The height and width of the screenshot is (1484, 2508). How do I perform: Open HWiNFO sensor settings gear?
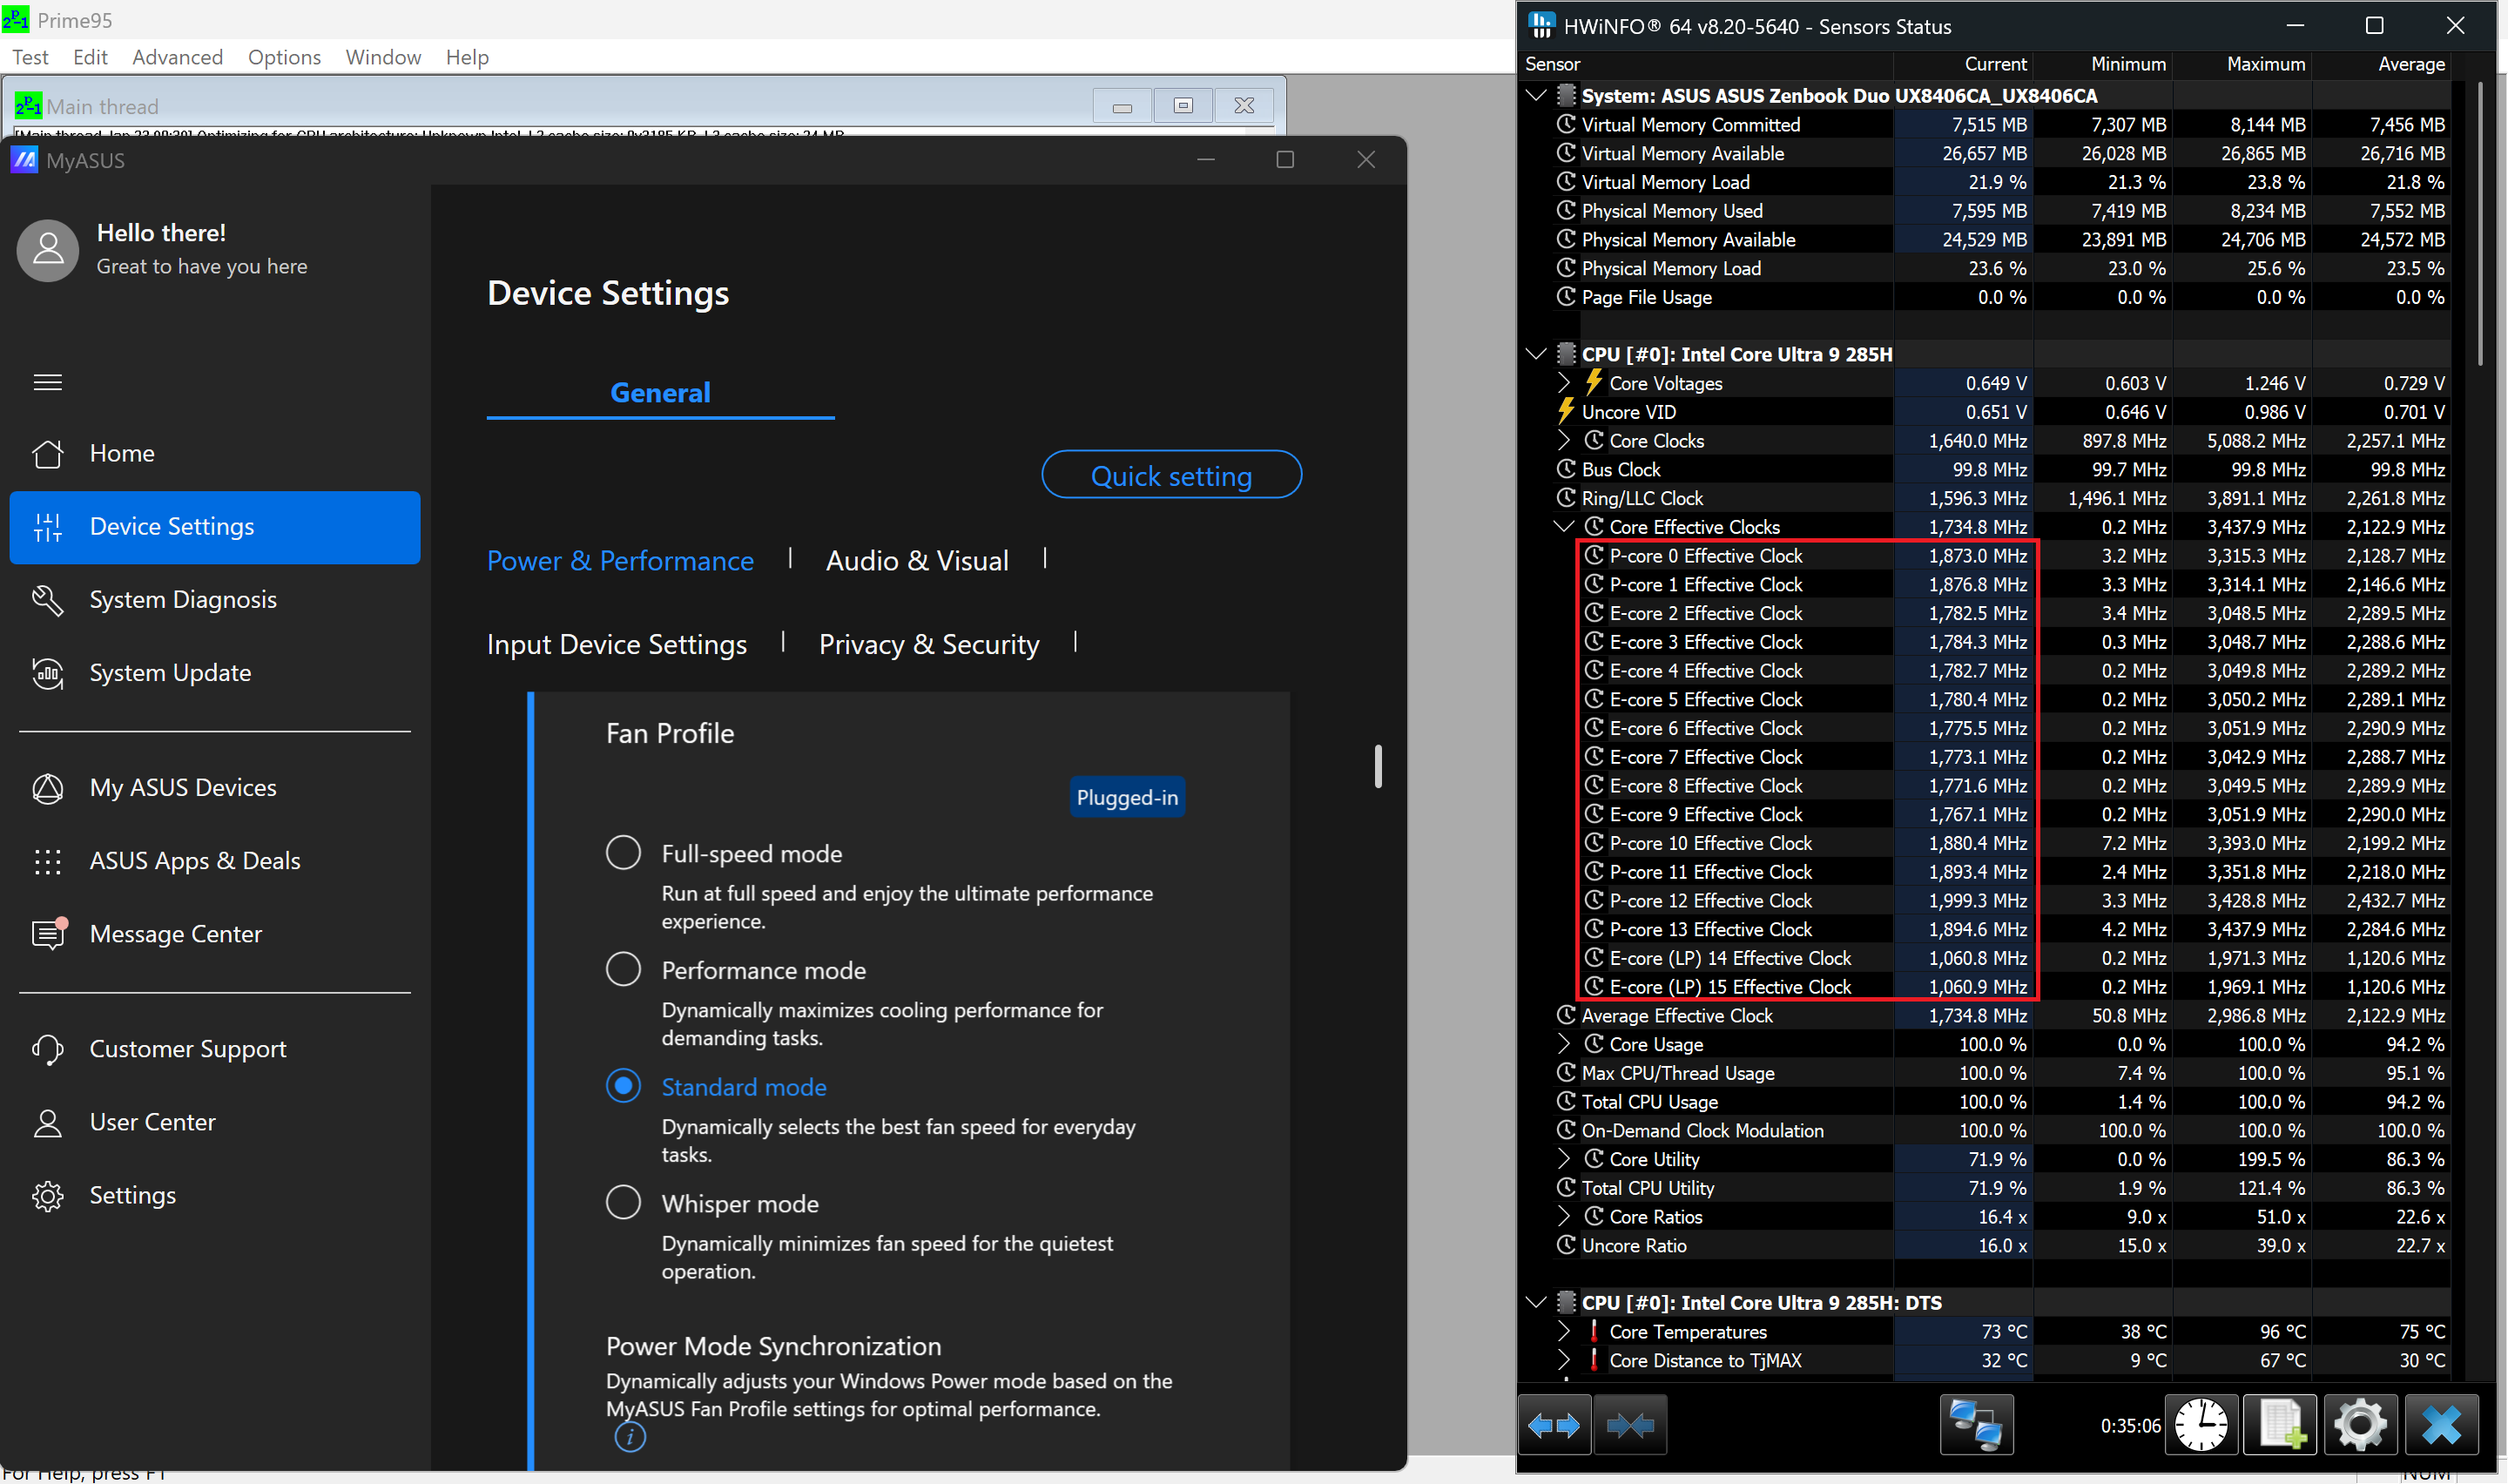pyautogui.click(x=2360, y=1424)
